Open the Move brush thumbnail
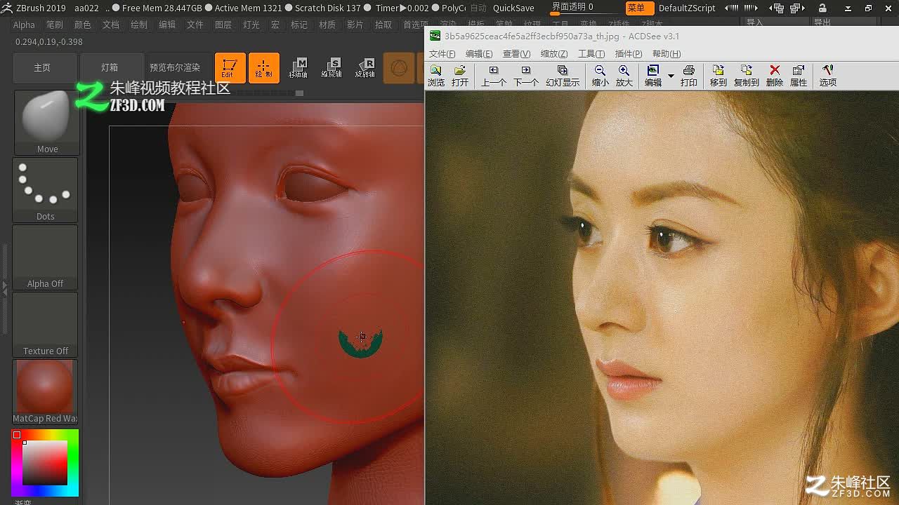The width and height of the screenshot is (899, 505). point(47,122)
